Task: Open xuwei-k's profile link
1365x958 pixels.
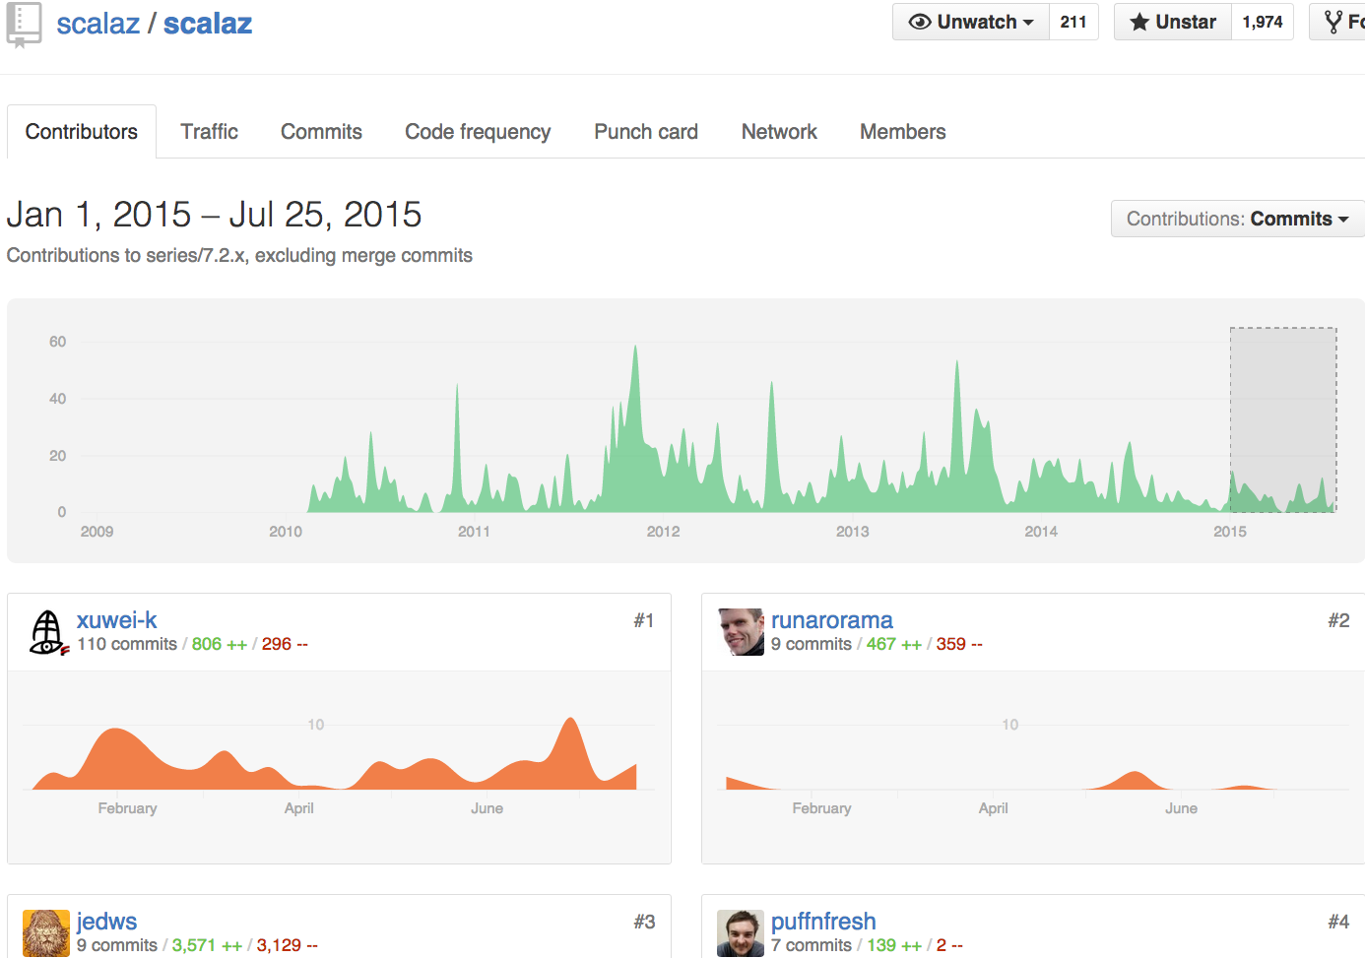Action: point(116,620)
